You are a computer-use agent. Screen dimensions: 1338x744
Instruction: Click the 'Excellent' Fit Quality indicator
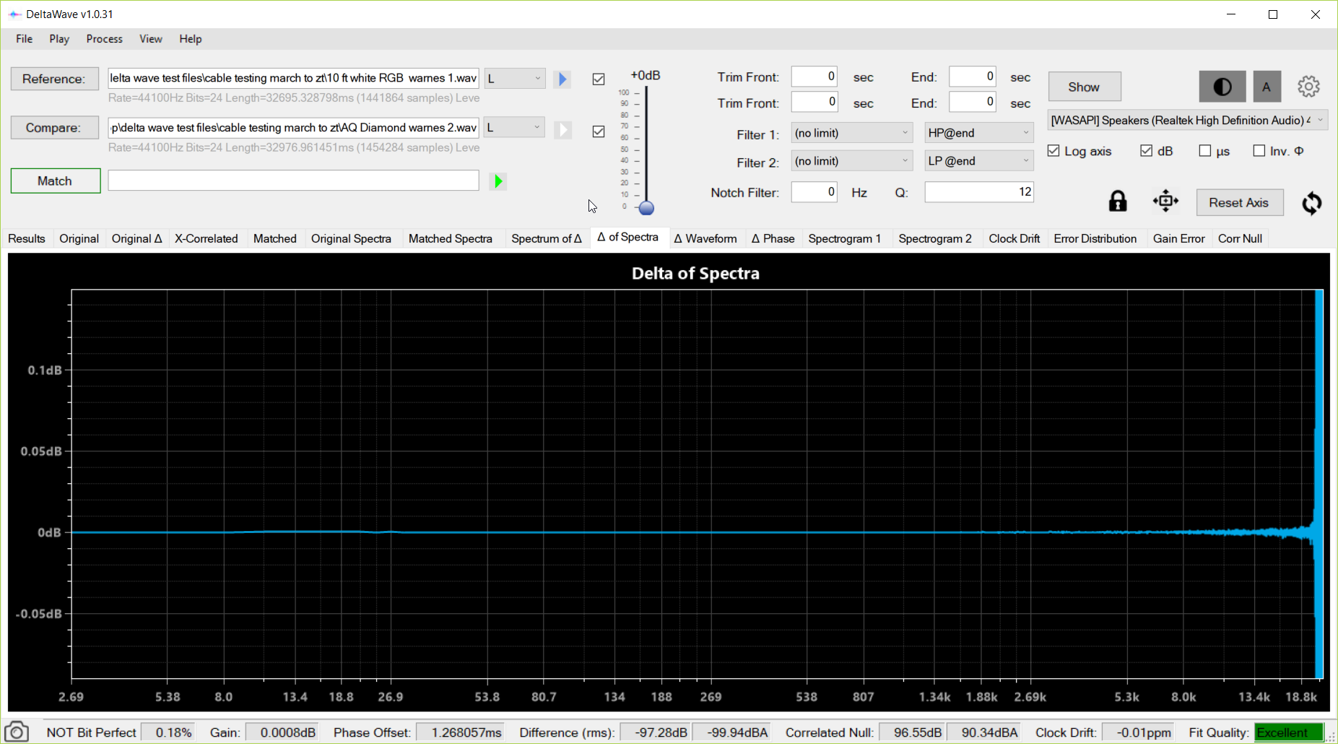[x=1289, y=732]
